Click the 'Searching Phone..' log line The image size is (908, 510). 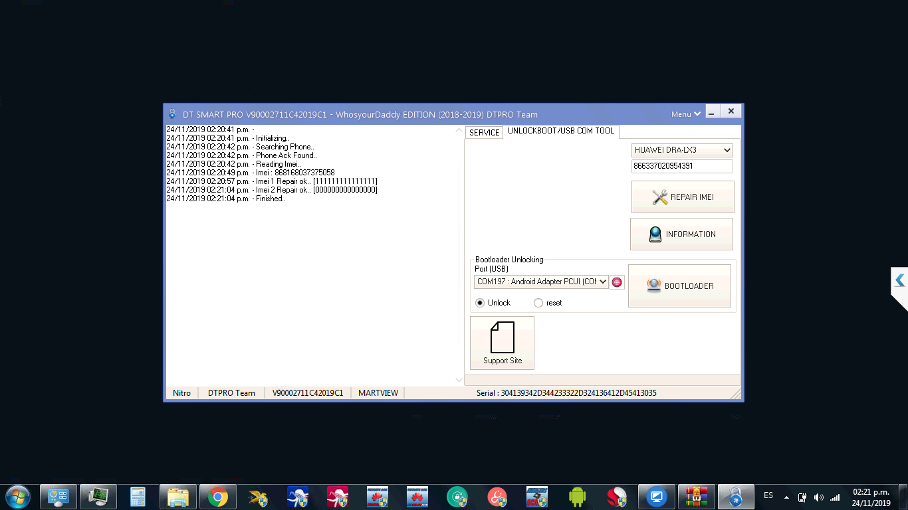pos(241,147)
